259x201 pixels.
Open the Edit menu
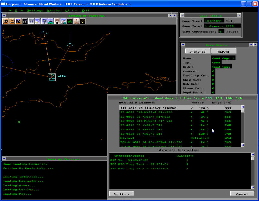pos(85,10)
